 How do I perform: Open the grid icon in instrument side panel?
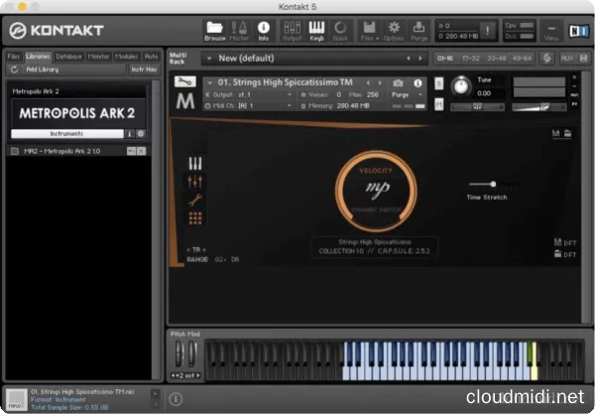point(195,217)
